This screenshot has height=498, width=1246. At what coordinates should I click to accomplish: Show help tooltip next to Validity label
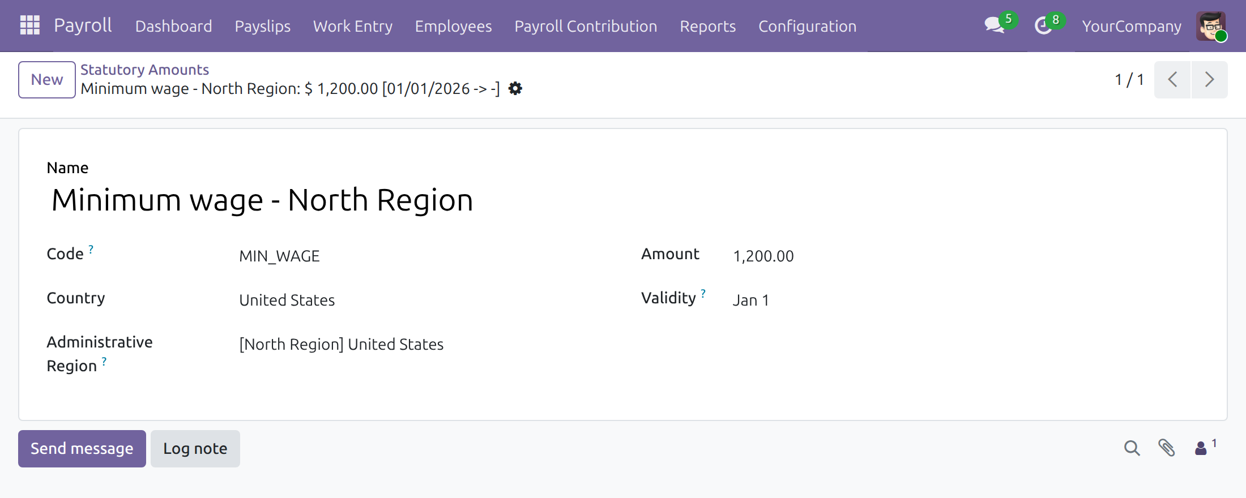[x=703, y=293]
